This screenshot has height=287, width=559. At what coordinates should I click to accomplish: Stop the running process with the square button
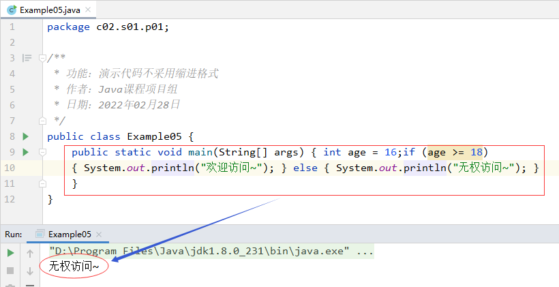10,271
